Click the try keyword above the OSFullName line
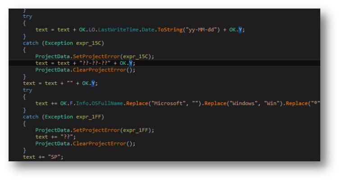 pos(27,90)
